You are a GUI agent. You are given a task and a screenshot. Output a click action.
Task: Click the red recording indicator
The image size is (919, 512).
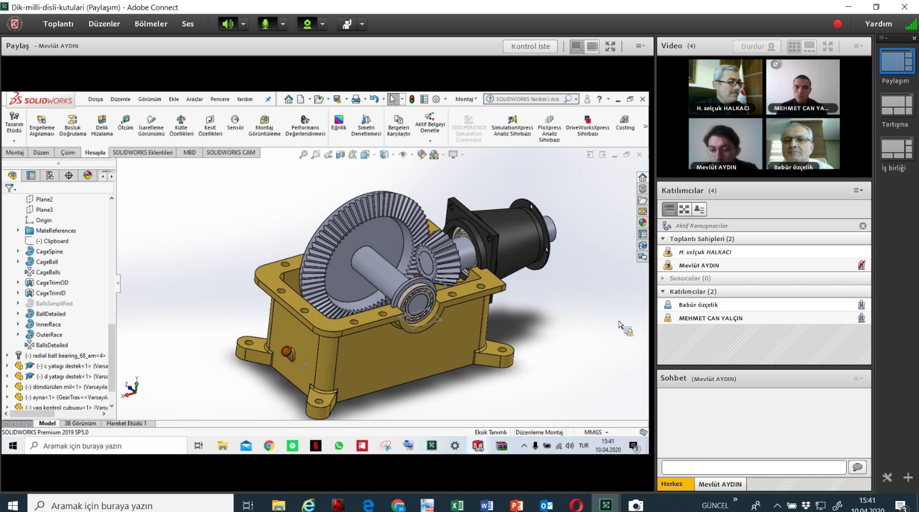[x=837, y=24]
